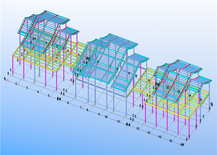Click grid label 15 on the ground grid line
The height and width of the screenshot is (155, 217).
(170, 141)
